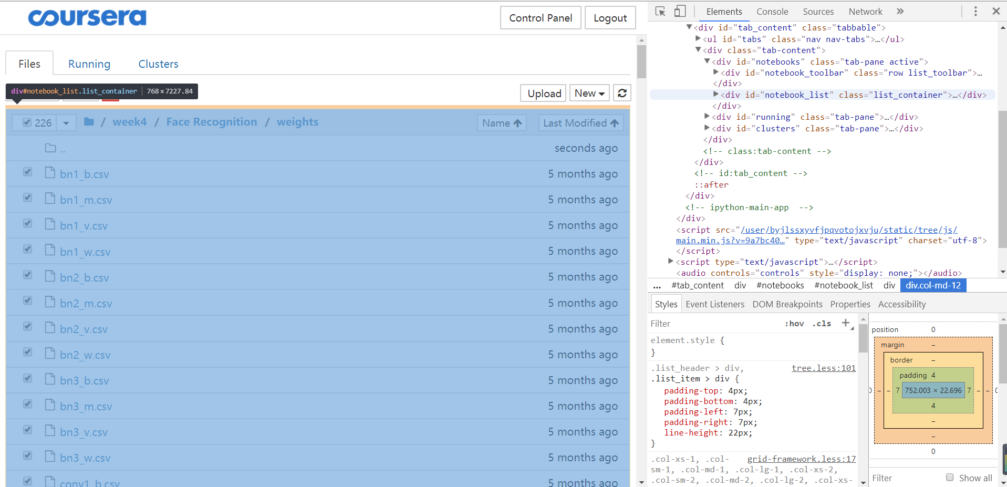Screen dimensions: 1007x487
Task: Collapse the div#notebooks node
Action: point(707,61)
